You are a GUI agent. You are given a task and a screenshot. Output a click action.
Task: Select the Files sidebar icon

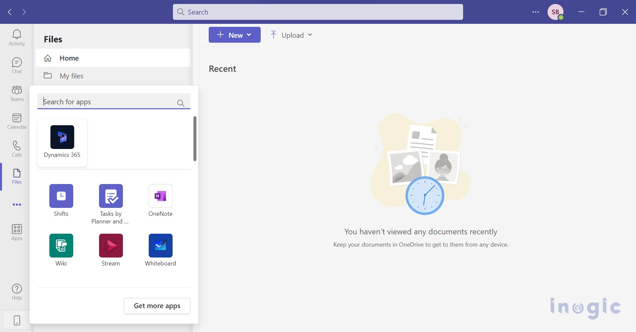tap(17, 176)
